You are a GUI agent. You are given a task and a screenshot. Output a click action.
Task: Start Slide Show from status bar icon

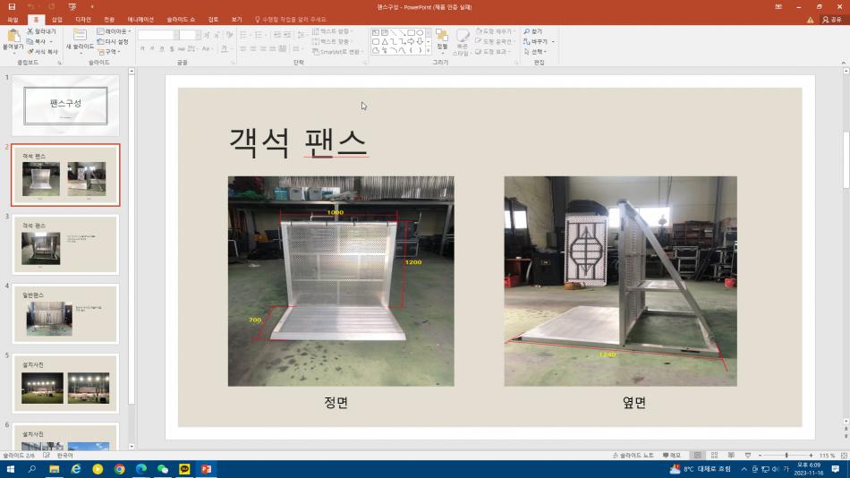[747, 456]
